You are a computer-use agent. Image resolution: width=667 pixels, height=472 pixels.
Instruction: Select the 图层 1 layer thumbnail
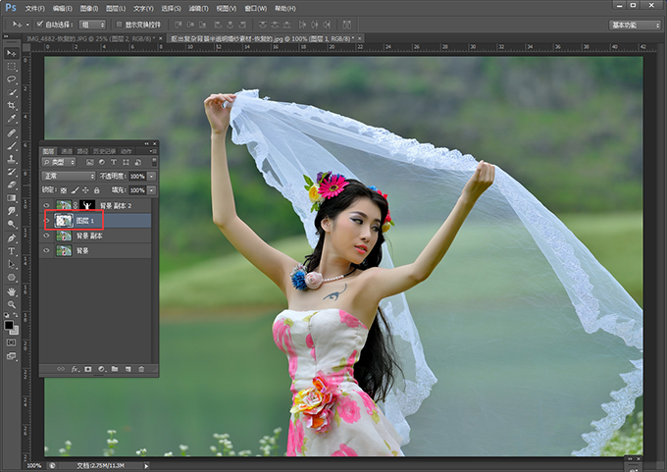coord(66,221)
